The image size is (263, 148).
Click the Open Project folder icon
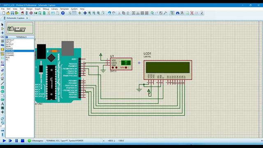coord(8,13)
